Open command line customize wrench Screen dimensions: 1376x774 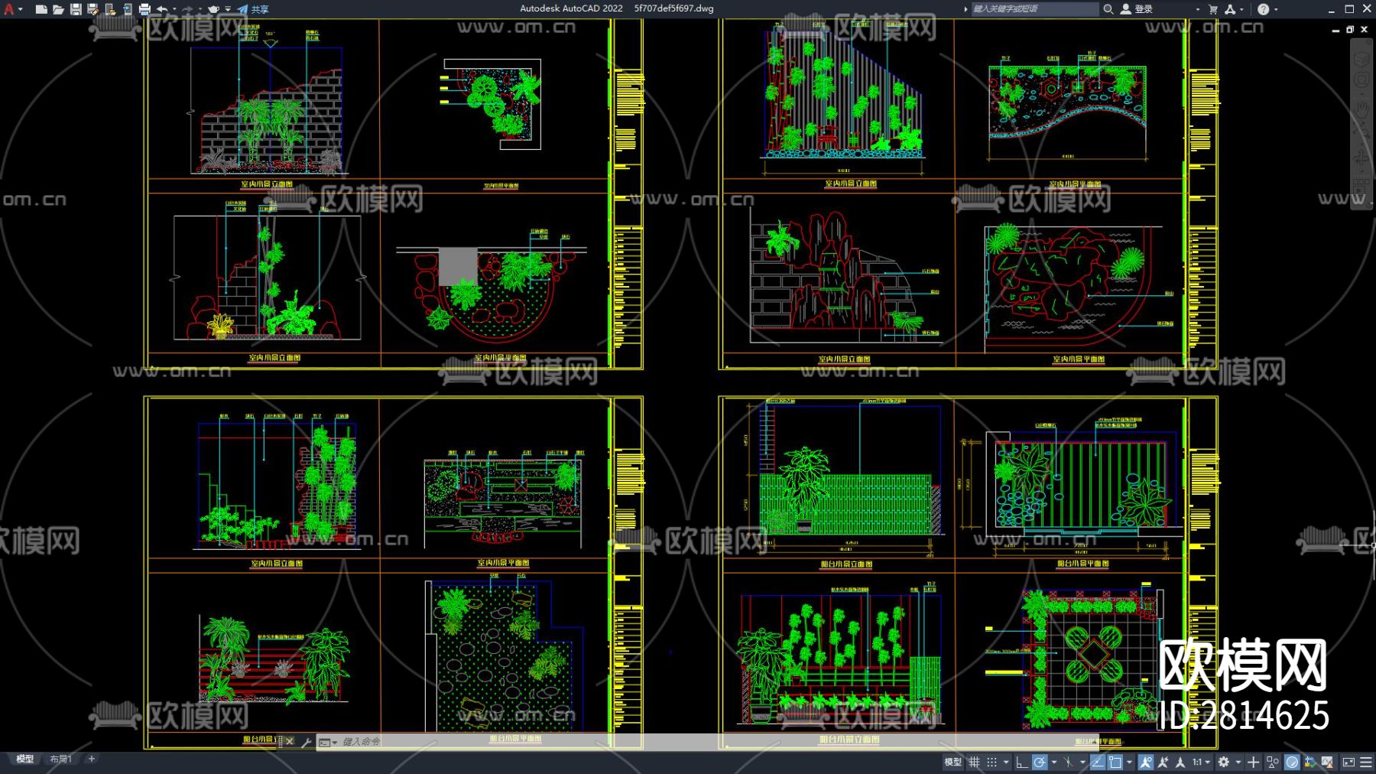point(307,742)
